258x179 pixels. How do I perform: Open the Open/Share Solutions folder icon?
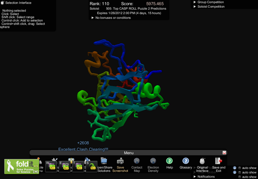click(x=104, y=161)
